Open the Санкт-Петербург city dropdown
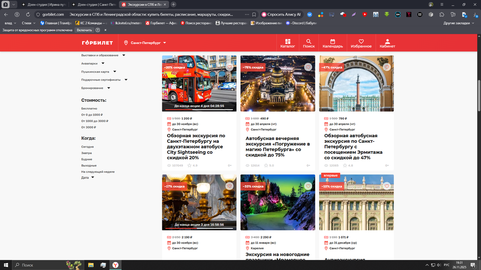481x270 pixels. (x=145, y=43)
